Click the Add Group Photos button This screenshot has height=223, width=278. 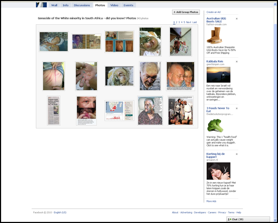[186, 12]
